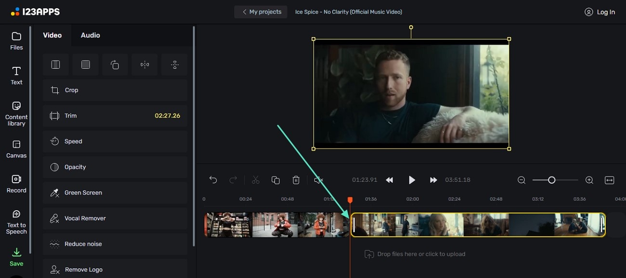Click the project title Ice Spice - No Clarity
This screenshot has width=626, height=278.
pyautogui.click(x=349, y=12)
